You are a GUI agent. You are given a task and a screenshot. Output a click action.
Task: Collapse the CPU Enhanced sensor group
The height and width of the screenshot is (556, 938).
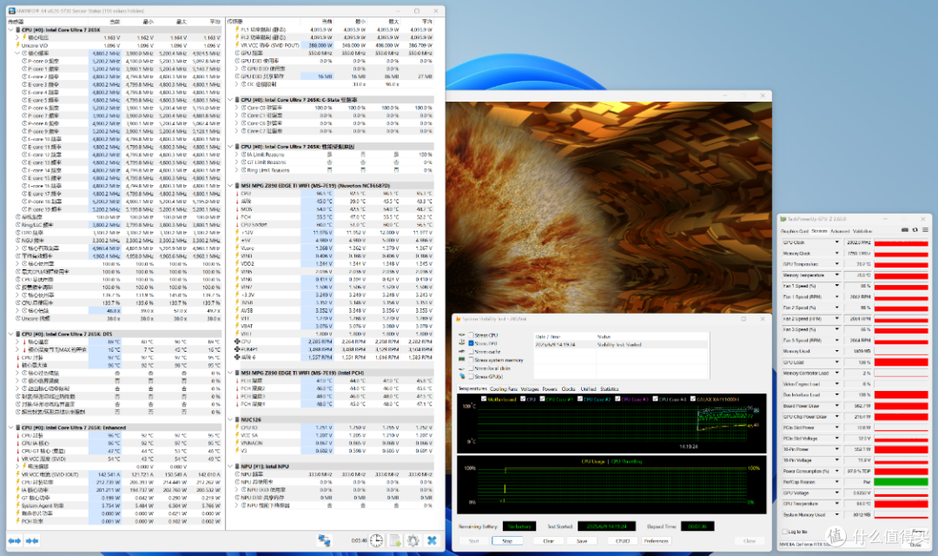click(x=10, y=427)
